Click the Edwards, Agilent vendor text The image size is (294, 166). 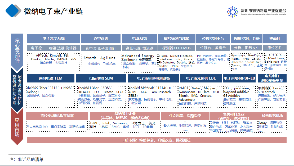tap(100, 58)
